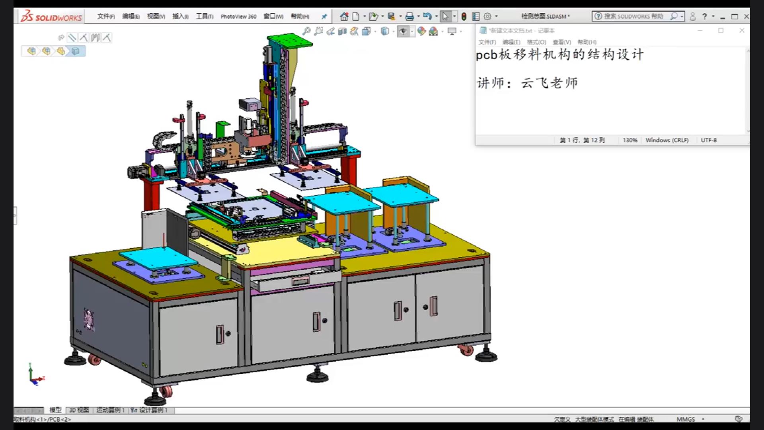Screen dimensions: 764x430
Task: Click the first assembly breadcrumb icon
Action: coord(31,51)
